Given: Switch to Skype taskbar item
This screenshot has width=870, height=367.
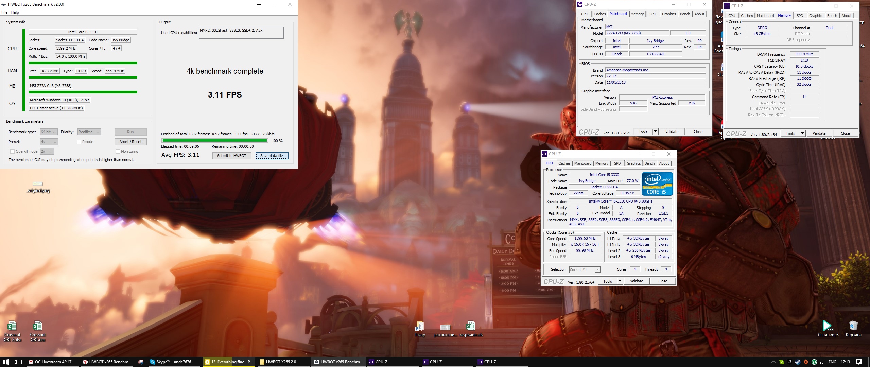Looking at the screenshot, I should (x=174, y=362).
